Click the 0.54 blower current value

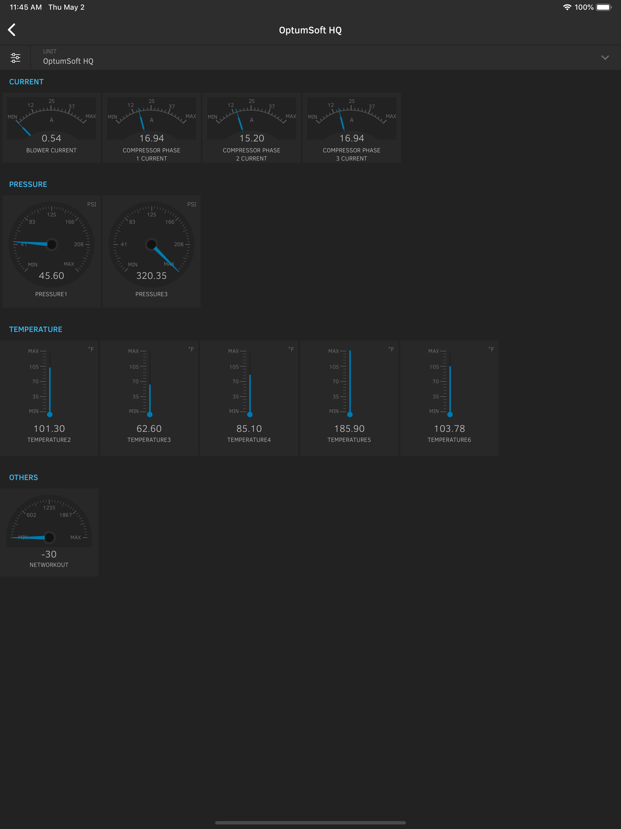(51, 138)
